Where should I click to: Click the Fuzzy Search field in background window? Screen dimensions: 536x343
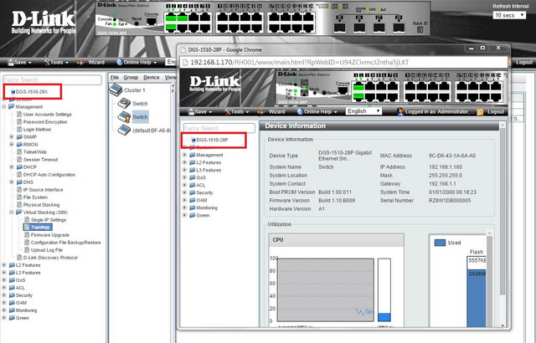click(x=52, y=79)
